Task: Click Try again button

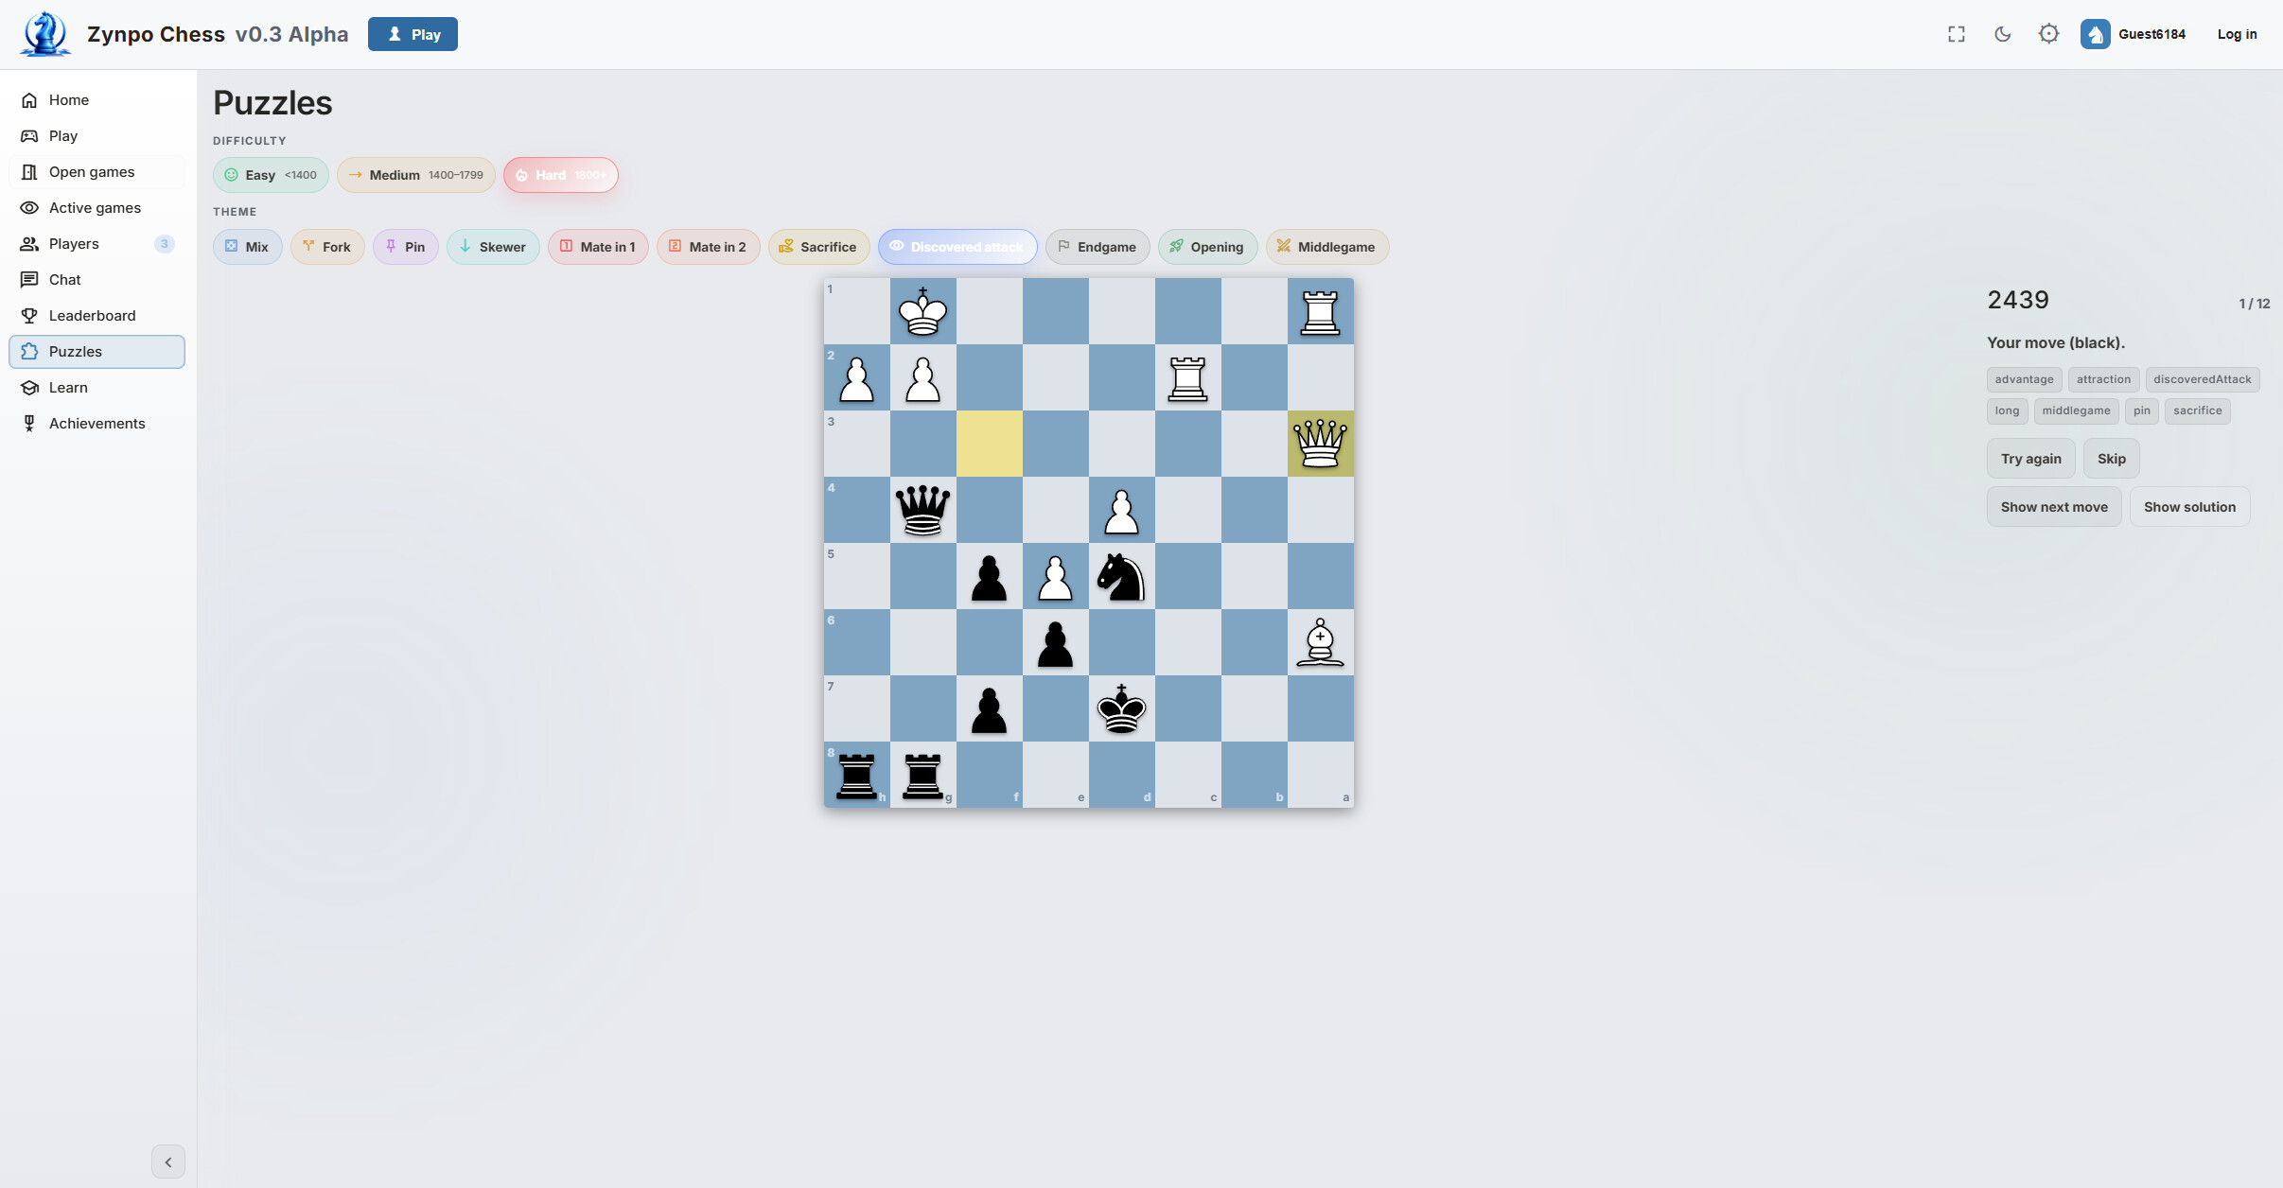Action: 2030,459
